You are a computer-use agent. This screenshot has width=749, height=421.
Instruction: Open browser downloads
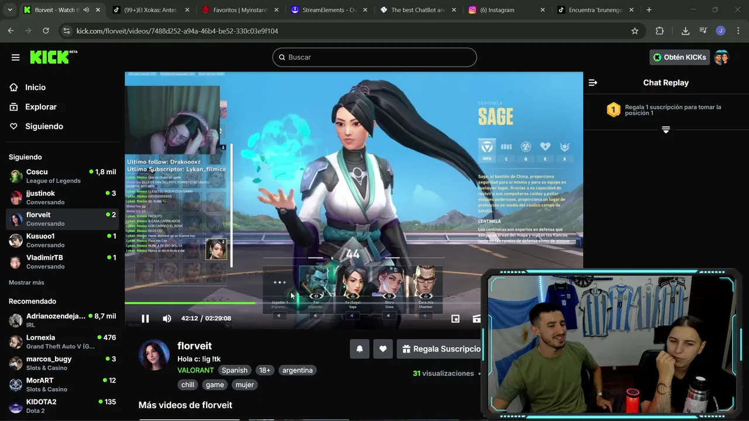coord(685,31)
